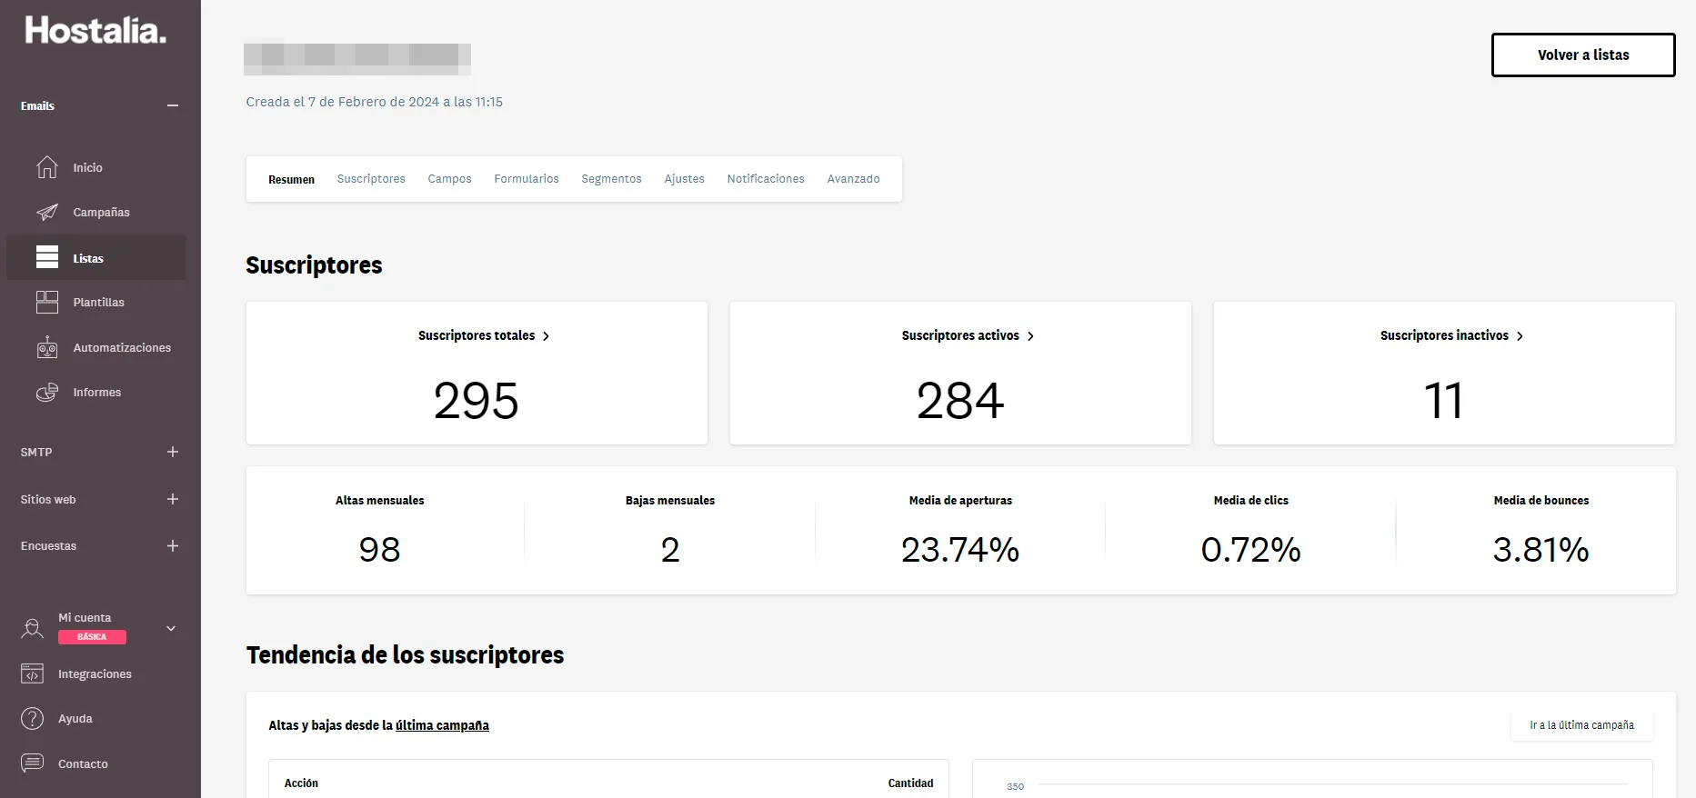
Task: Open the Integraciones code window icon
Action: tap(32, 673)
